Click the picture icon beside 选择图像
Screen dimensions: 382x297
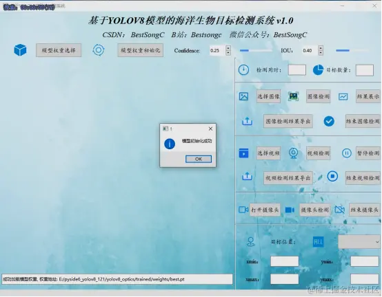click(243, 96)
